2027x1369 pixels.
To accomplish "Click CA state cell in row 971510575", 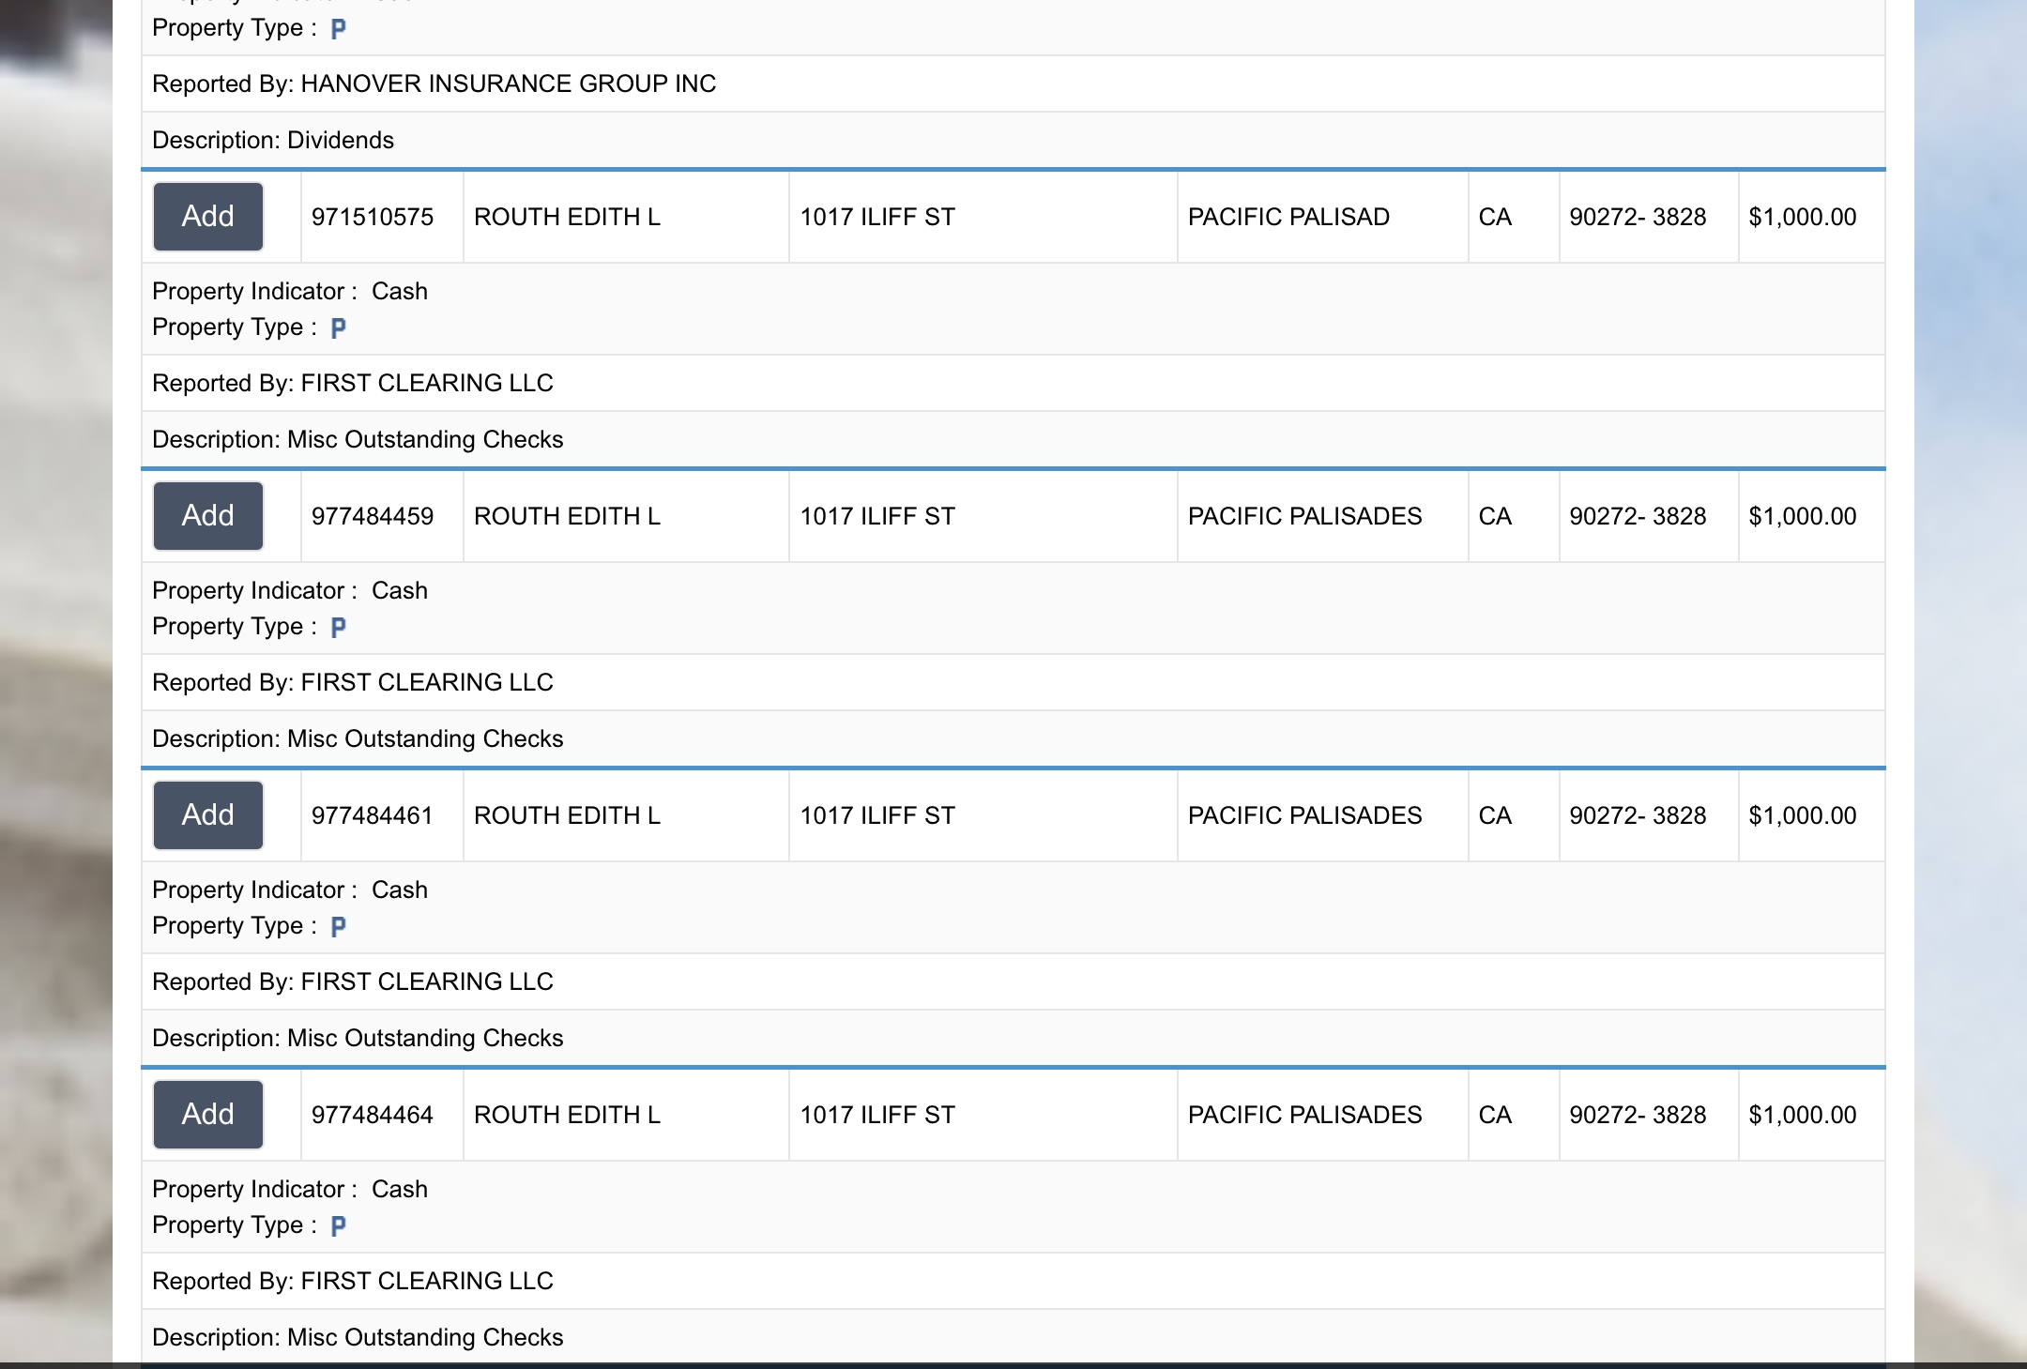I will coord(1513,217).
